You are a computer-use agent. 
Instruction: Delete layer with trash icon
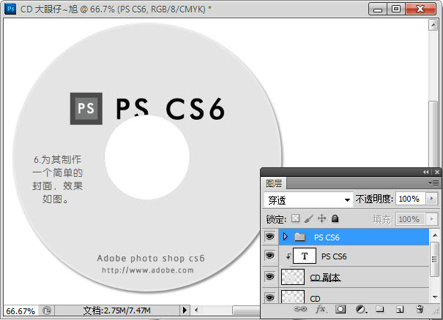coord(420,310)
